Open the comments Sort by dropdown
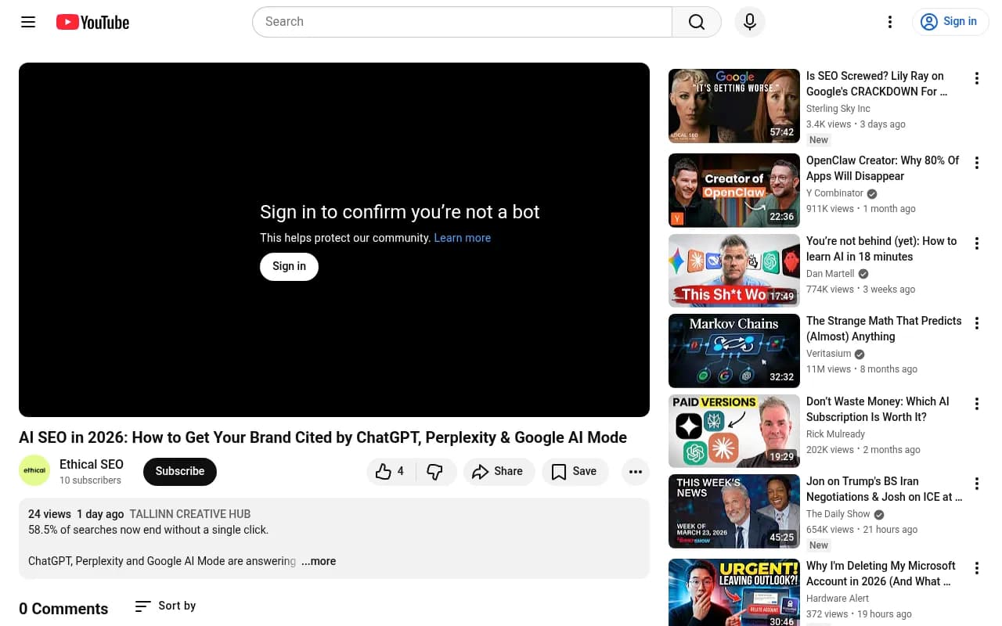Viewport: 1002px width, 626px height. pos(164,606)
